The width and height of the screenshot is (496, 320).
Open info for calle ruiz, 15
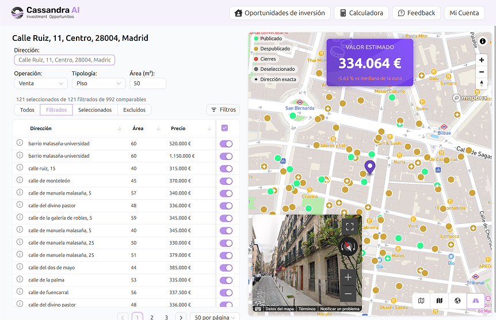20,168
